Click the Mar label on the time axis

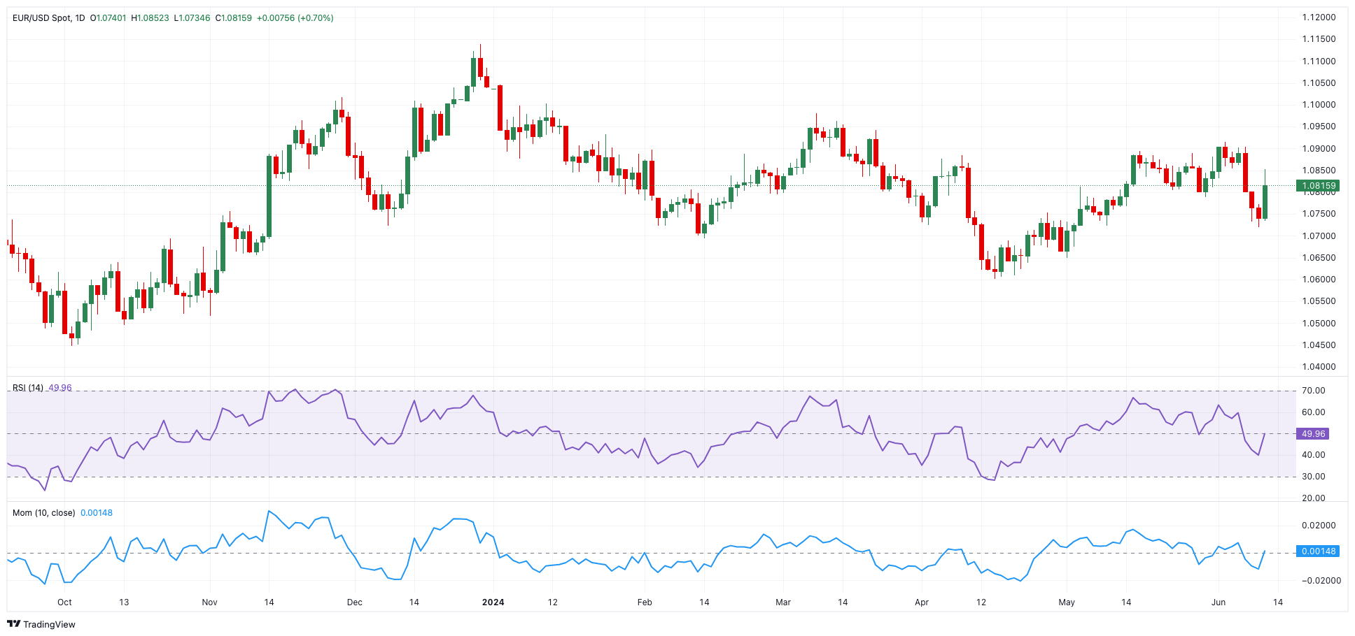click(x=783, y=602)
